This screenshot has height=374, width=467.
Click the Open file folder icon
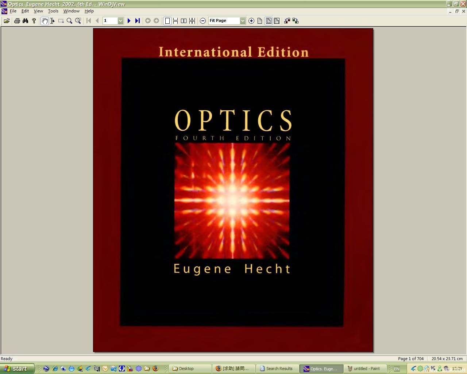coord(7,21)
